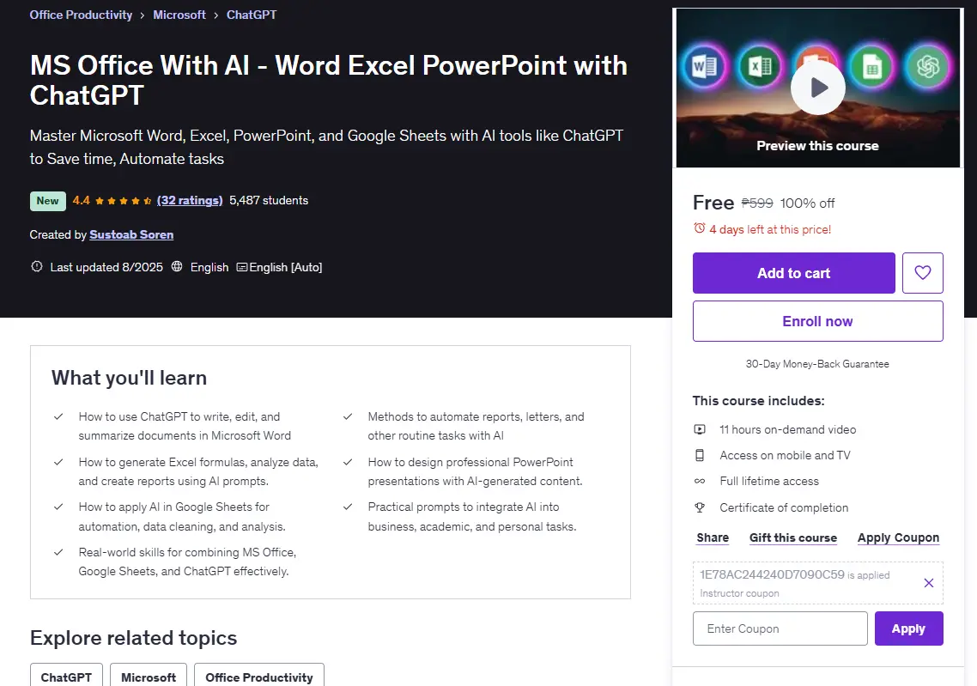Play the course preview video
The image size is (977, 686).
817,88
